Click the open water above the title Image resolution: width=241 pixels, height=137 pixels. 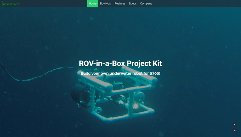(x=120, y=33)
